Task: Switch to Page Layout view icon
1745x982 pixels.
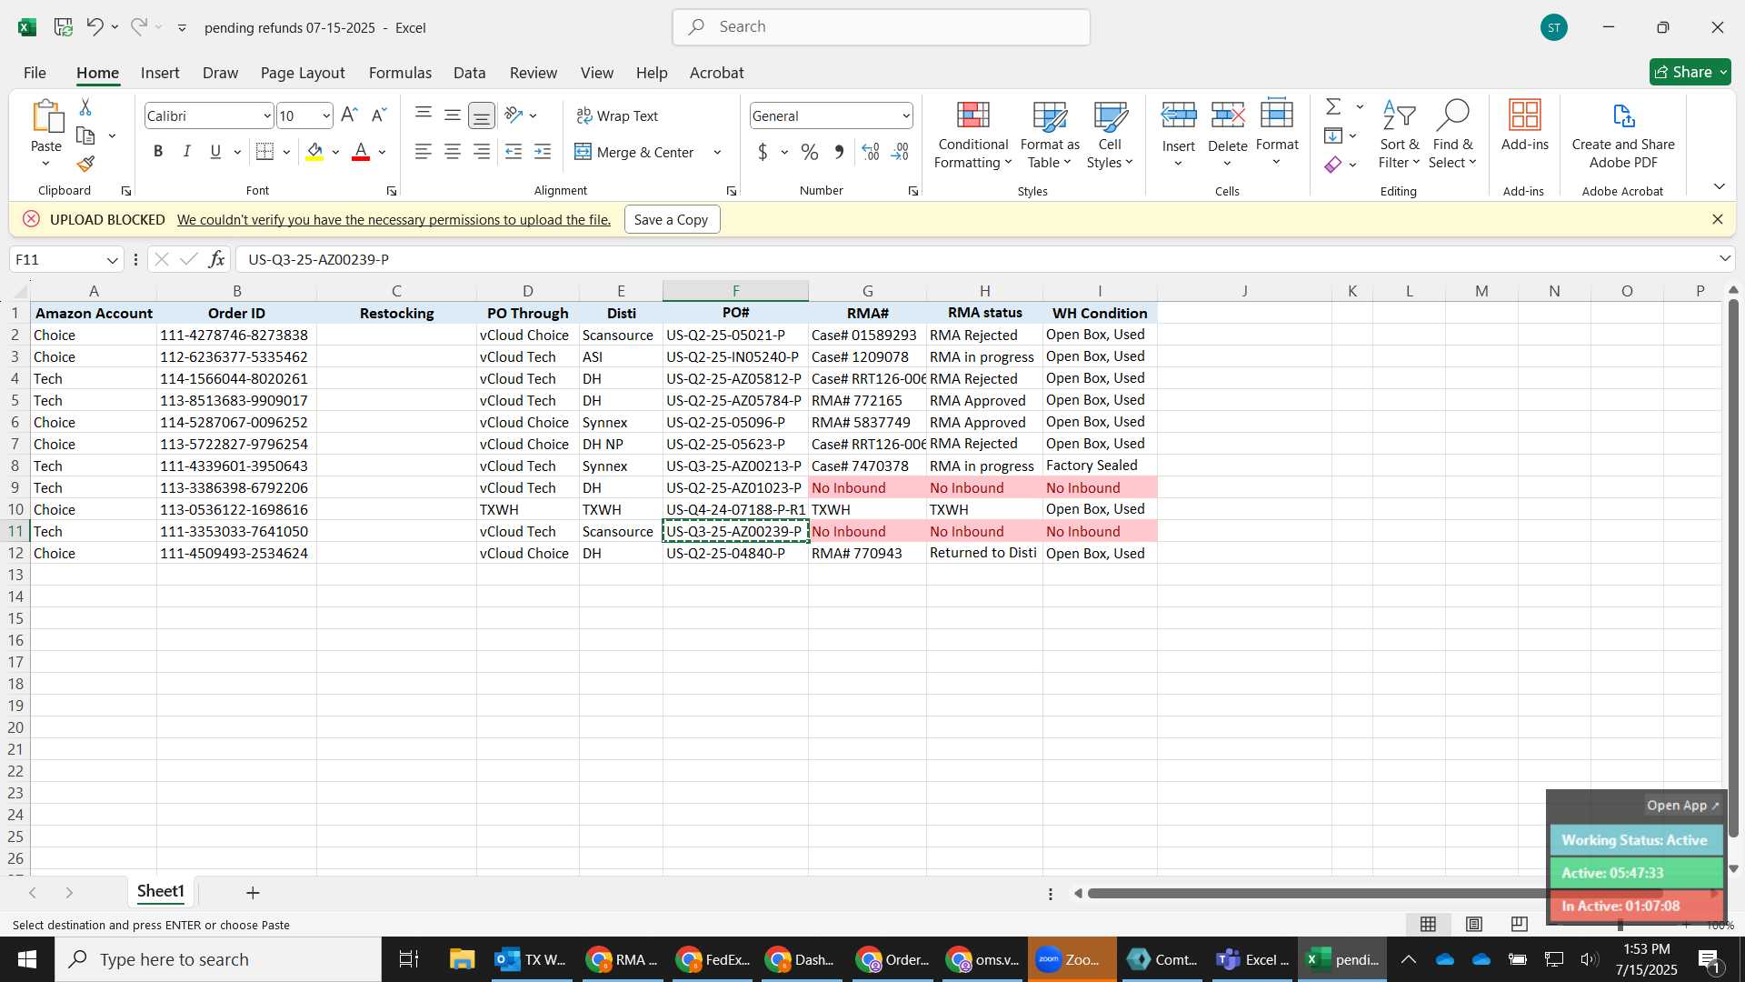Action: pos(1474,924)
